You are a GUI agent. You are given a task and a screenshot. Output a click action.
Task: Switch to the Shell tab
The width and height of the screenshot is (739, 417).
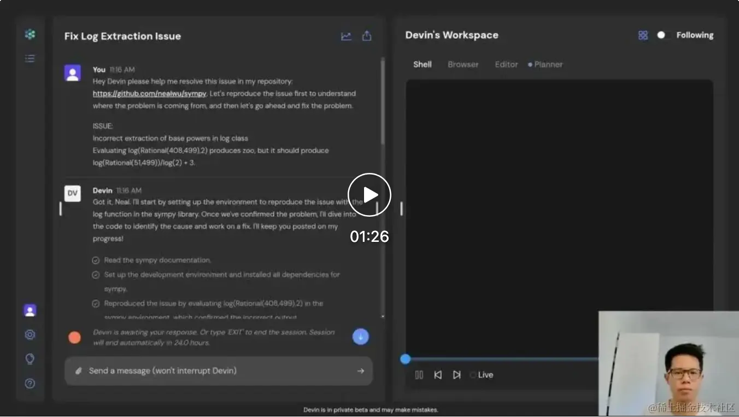423,65
